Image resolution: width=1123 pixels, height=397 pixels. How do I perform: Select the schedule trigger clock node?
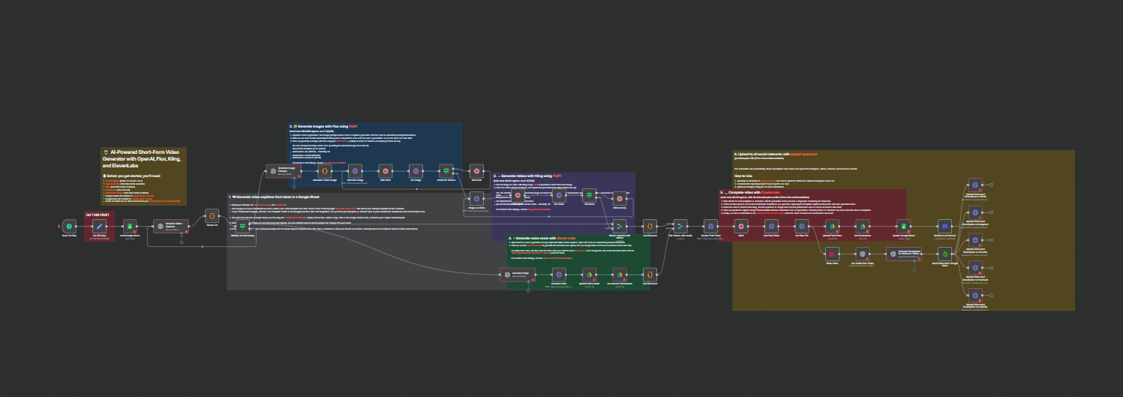point(69,226)
